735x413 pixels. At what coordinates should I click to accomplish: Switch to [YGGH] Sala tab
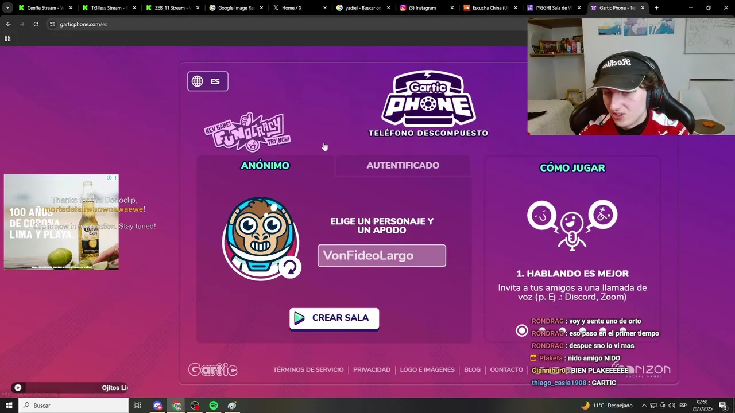tap(554, 8)
